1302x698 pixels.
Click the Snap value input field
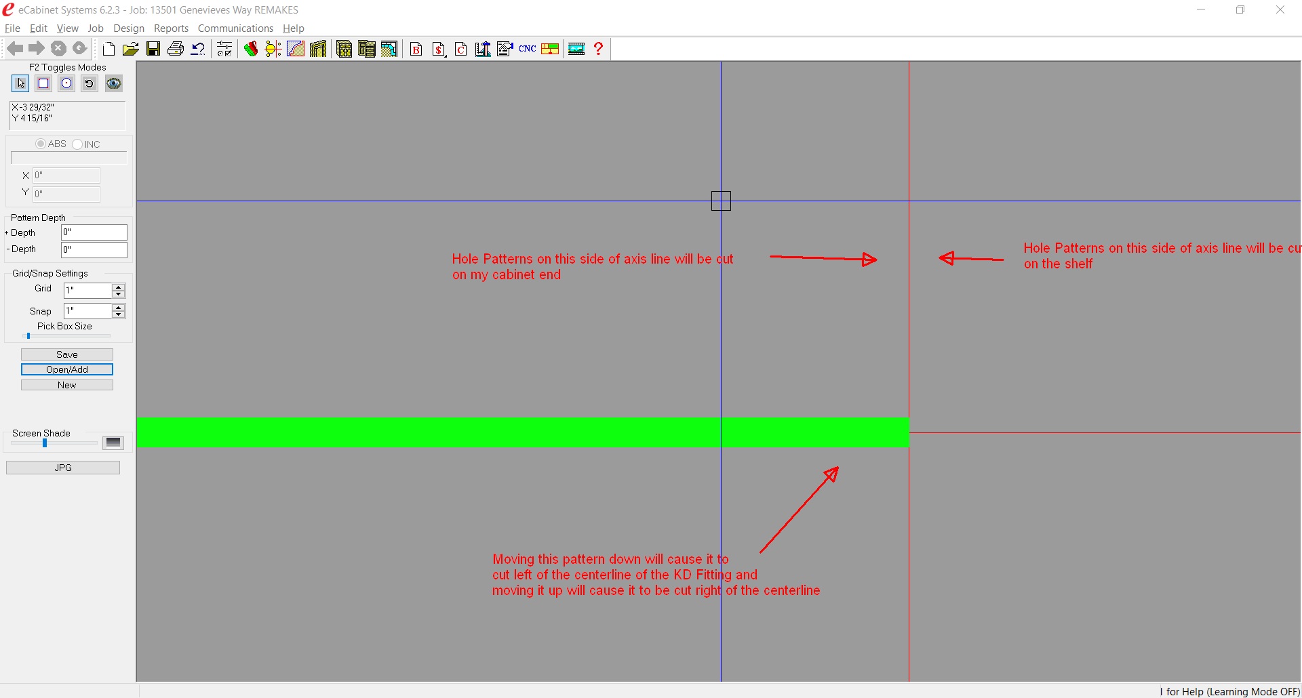pyautogui.click(x=87, y=311)
